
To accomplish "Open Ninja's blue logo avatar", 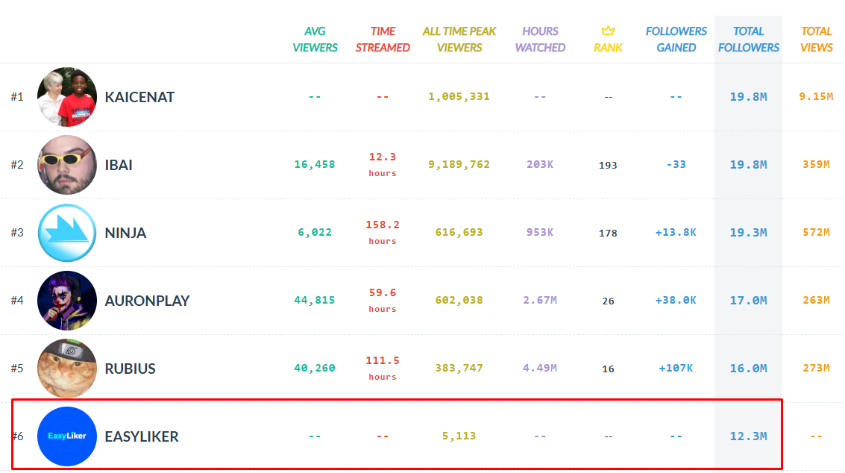I will coord(67,233).
